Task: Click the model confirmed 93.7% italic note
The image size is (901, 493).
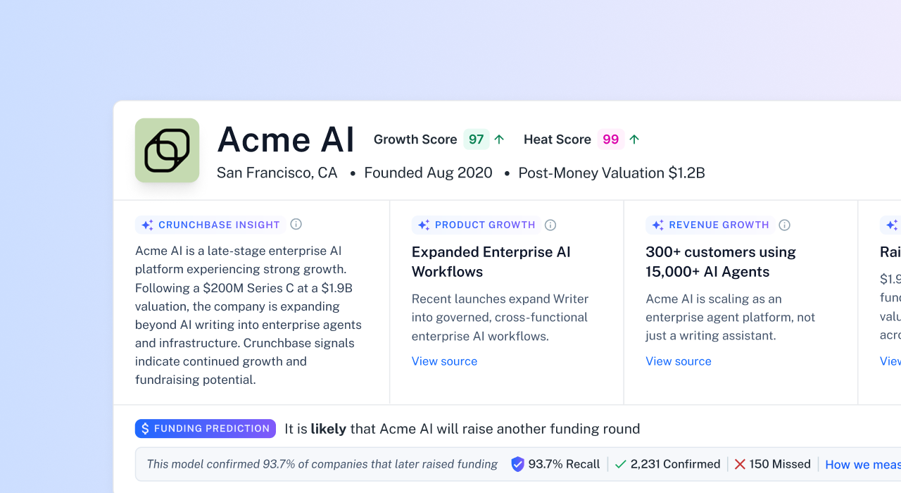Action: [x=322, y=464]
